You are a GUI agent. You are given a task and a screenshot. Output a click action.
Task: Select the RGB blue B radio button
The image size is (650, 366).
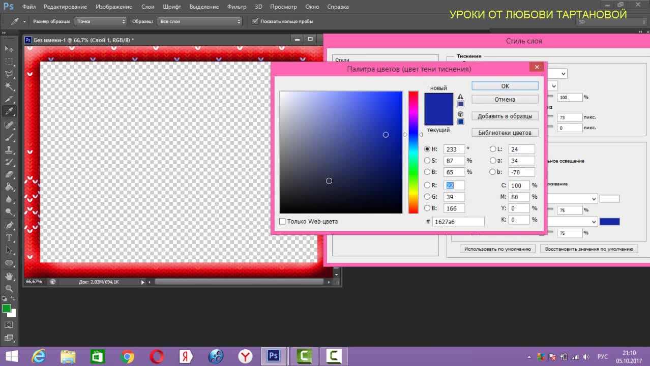(427, 208)
